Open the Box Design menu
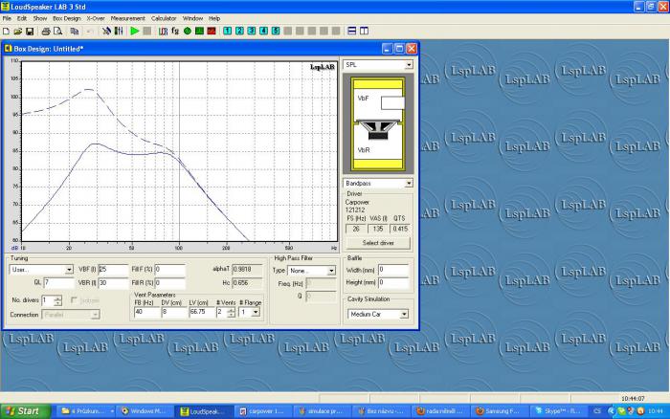 coord(67,18)
